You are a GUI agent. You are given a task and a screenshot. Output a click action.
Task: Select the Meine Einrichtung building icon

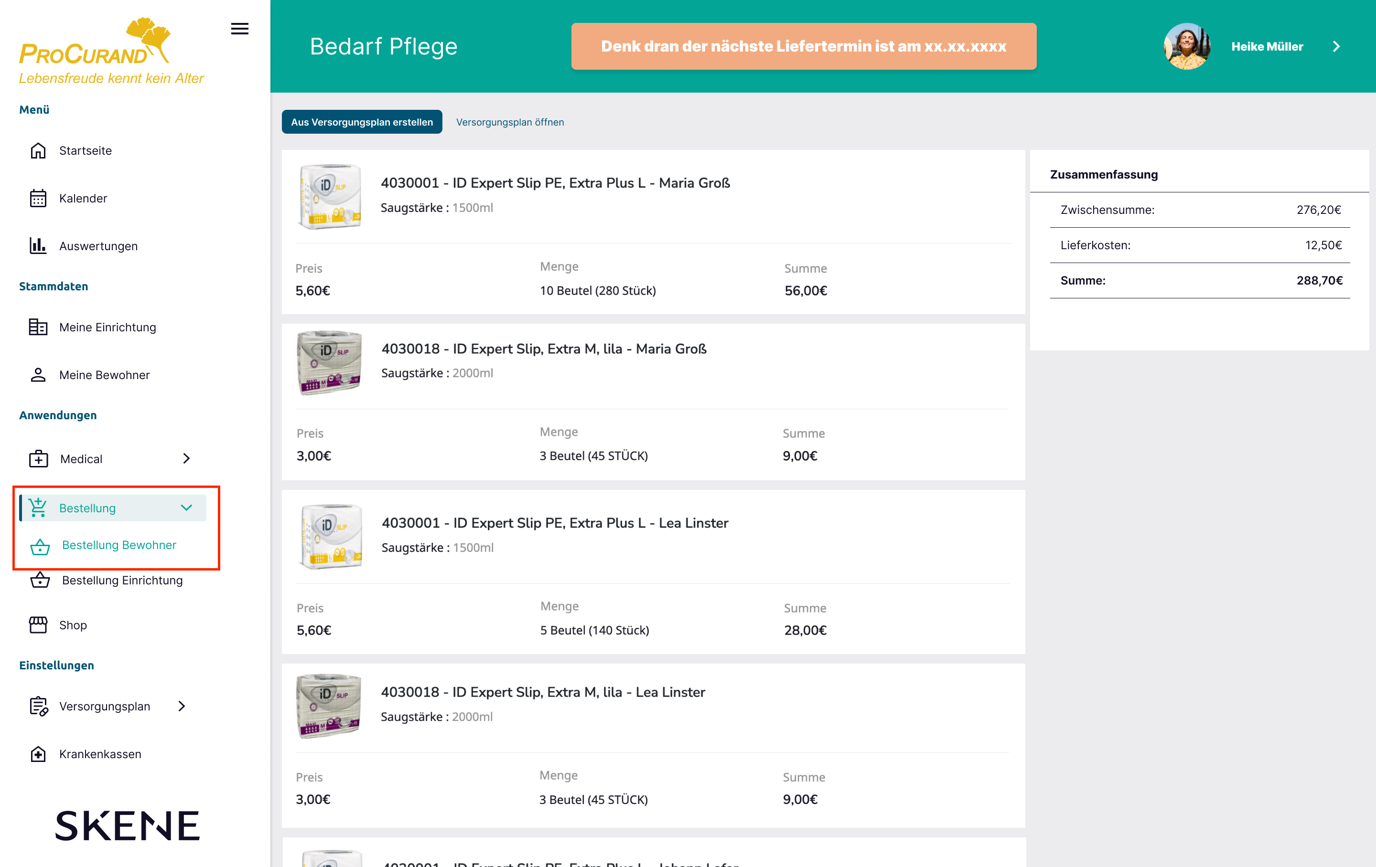coord(38,327)
